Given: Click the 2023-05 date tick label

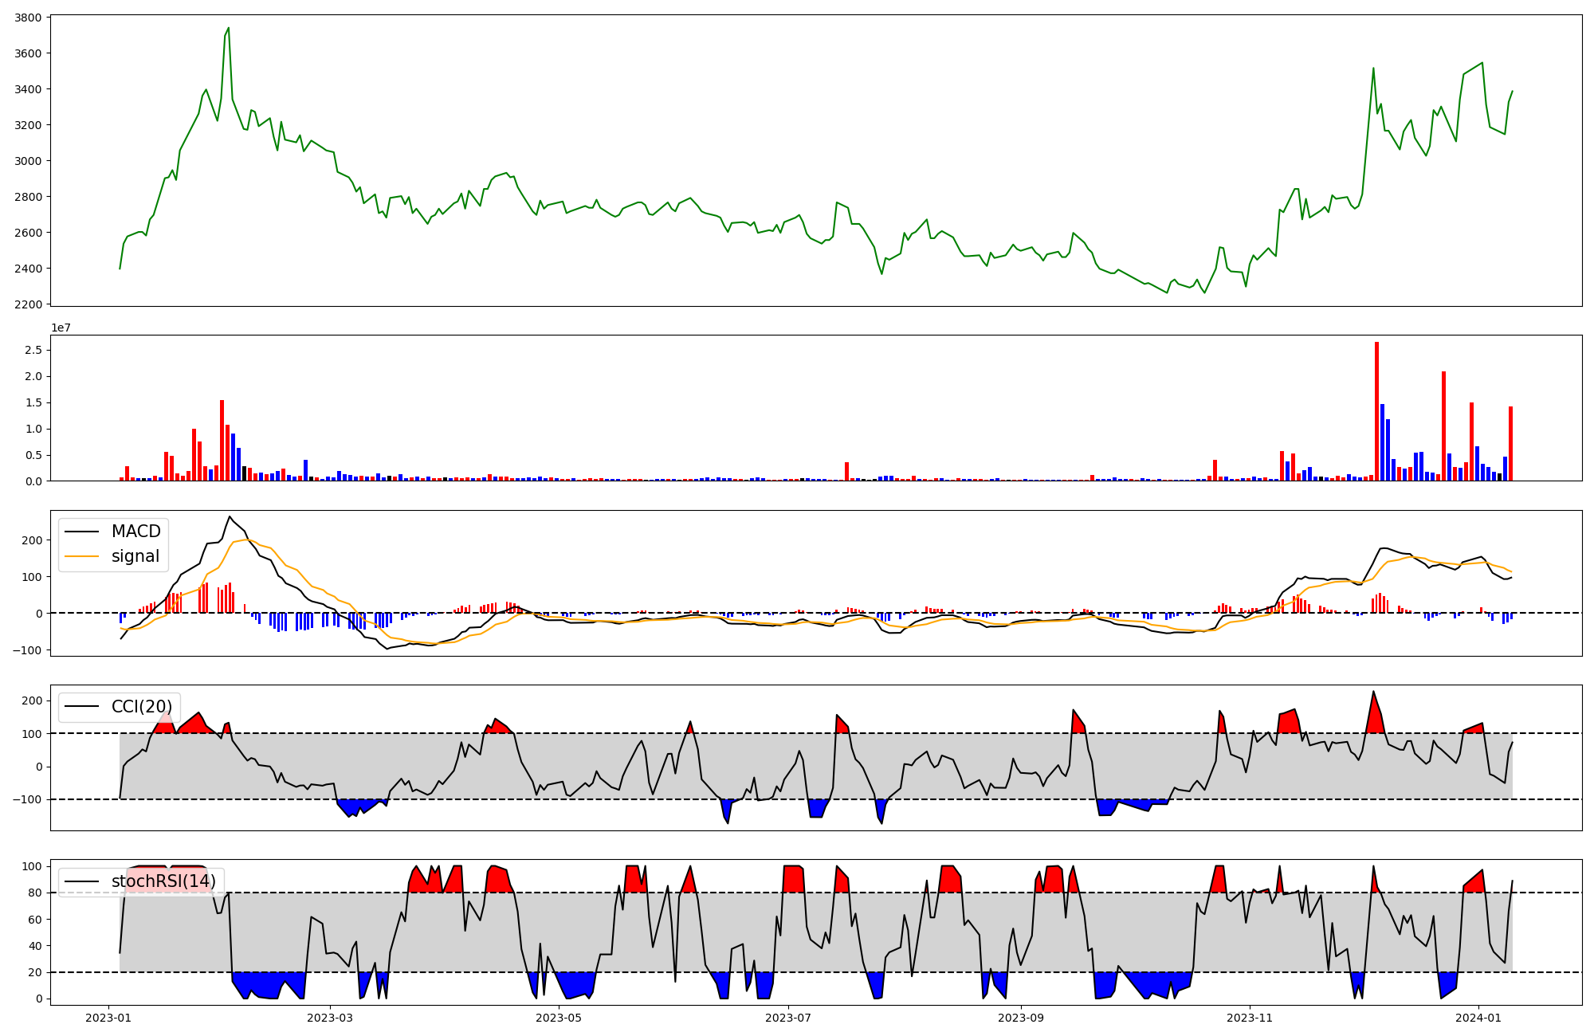Looking at the screenshot, I should click(x=559, y=1018).
